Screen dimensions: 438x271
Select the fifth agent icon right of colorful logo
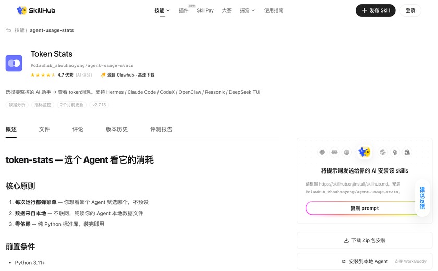pyautogui.click(x=382, y=152)
